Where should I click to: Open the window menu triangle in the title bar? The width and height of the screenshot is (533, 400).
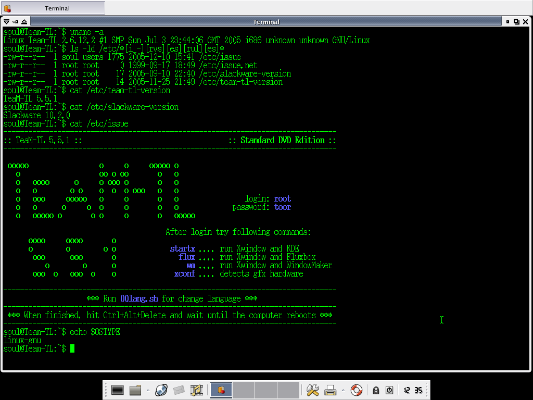[6, 22]
